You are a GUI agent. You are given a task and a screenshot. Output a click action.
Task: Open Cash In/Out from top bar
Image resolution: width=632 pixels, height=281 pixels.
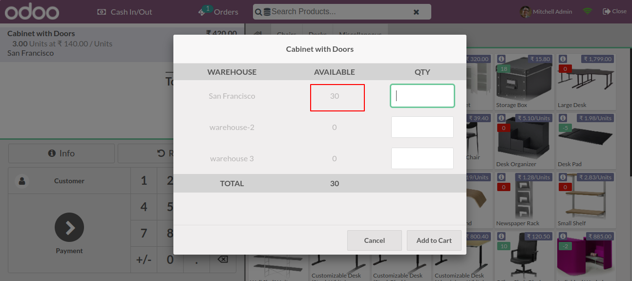click(x=125, y=12)
